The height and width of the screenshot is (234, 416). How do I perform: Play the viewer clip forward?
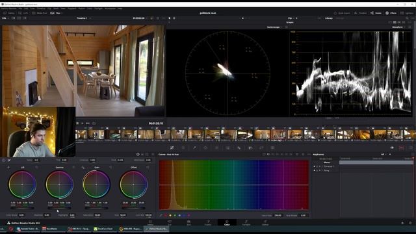83,123
